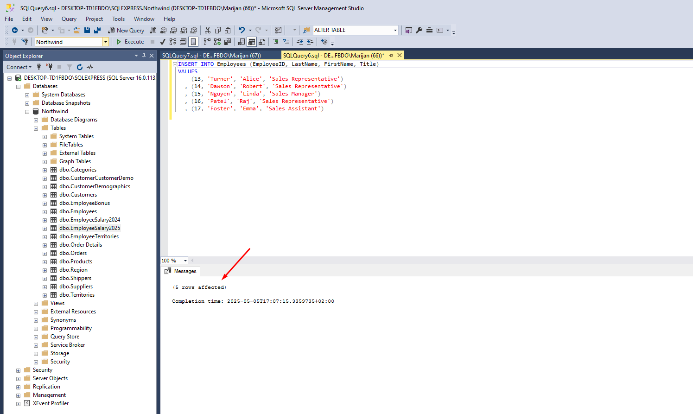
Task: Save the current query with Save icon
Action: (x=87, y=30)
